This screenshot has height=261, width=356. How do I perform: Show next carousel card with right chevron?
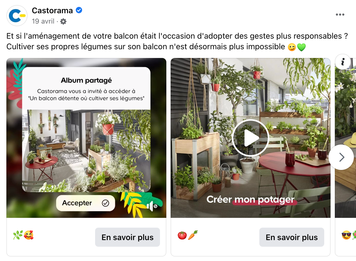coord(341,157)
